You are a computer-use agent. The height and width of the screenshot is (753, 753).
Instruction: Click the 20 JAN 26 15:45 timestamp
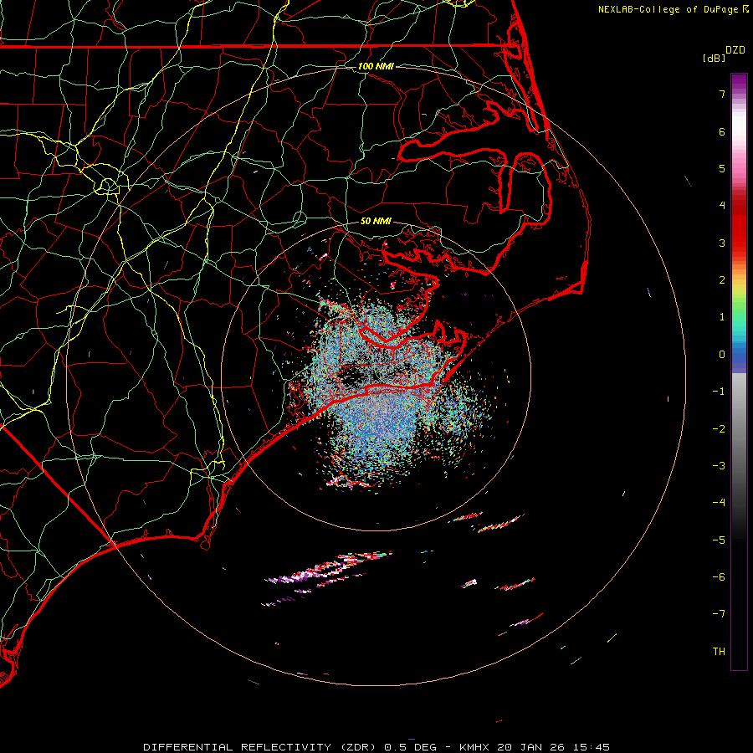553,747
